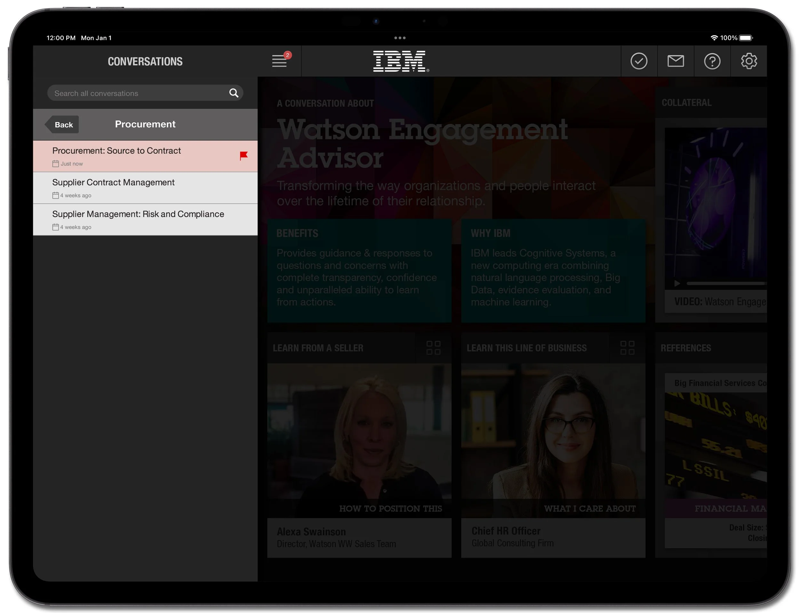Play the Watson Engagement collateral video
Screen dimensions: 800x613
pos(677,283)
